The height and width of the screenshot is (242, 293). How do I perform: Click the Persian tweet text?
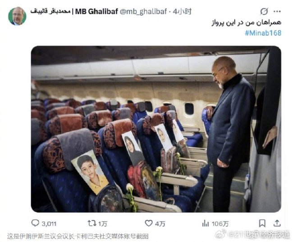247,22
